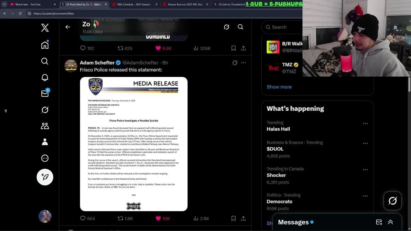Screen dimensions: 411x231
Task: Repost Schefter post with 1.8K reposts
Action: click(125, 218)
